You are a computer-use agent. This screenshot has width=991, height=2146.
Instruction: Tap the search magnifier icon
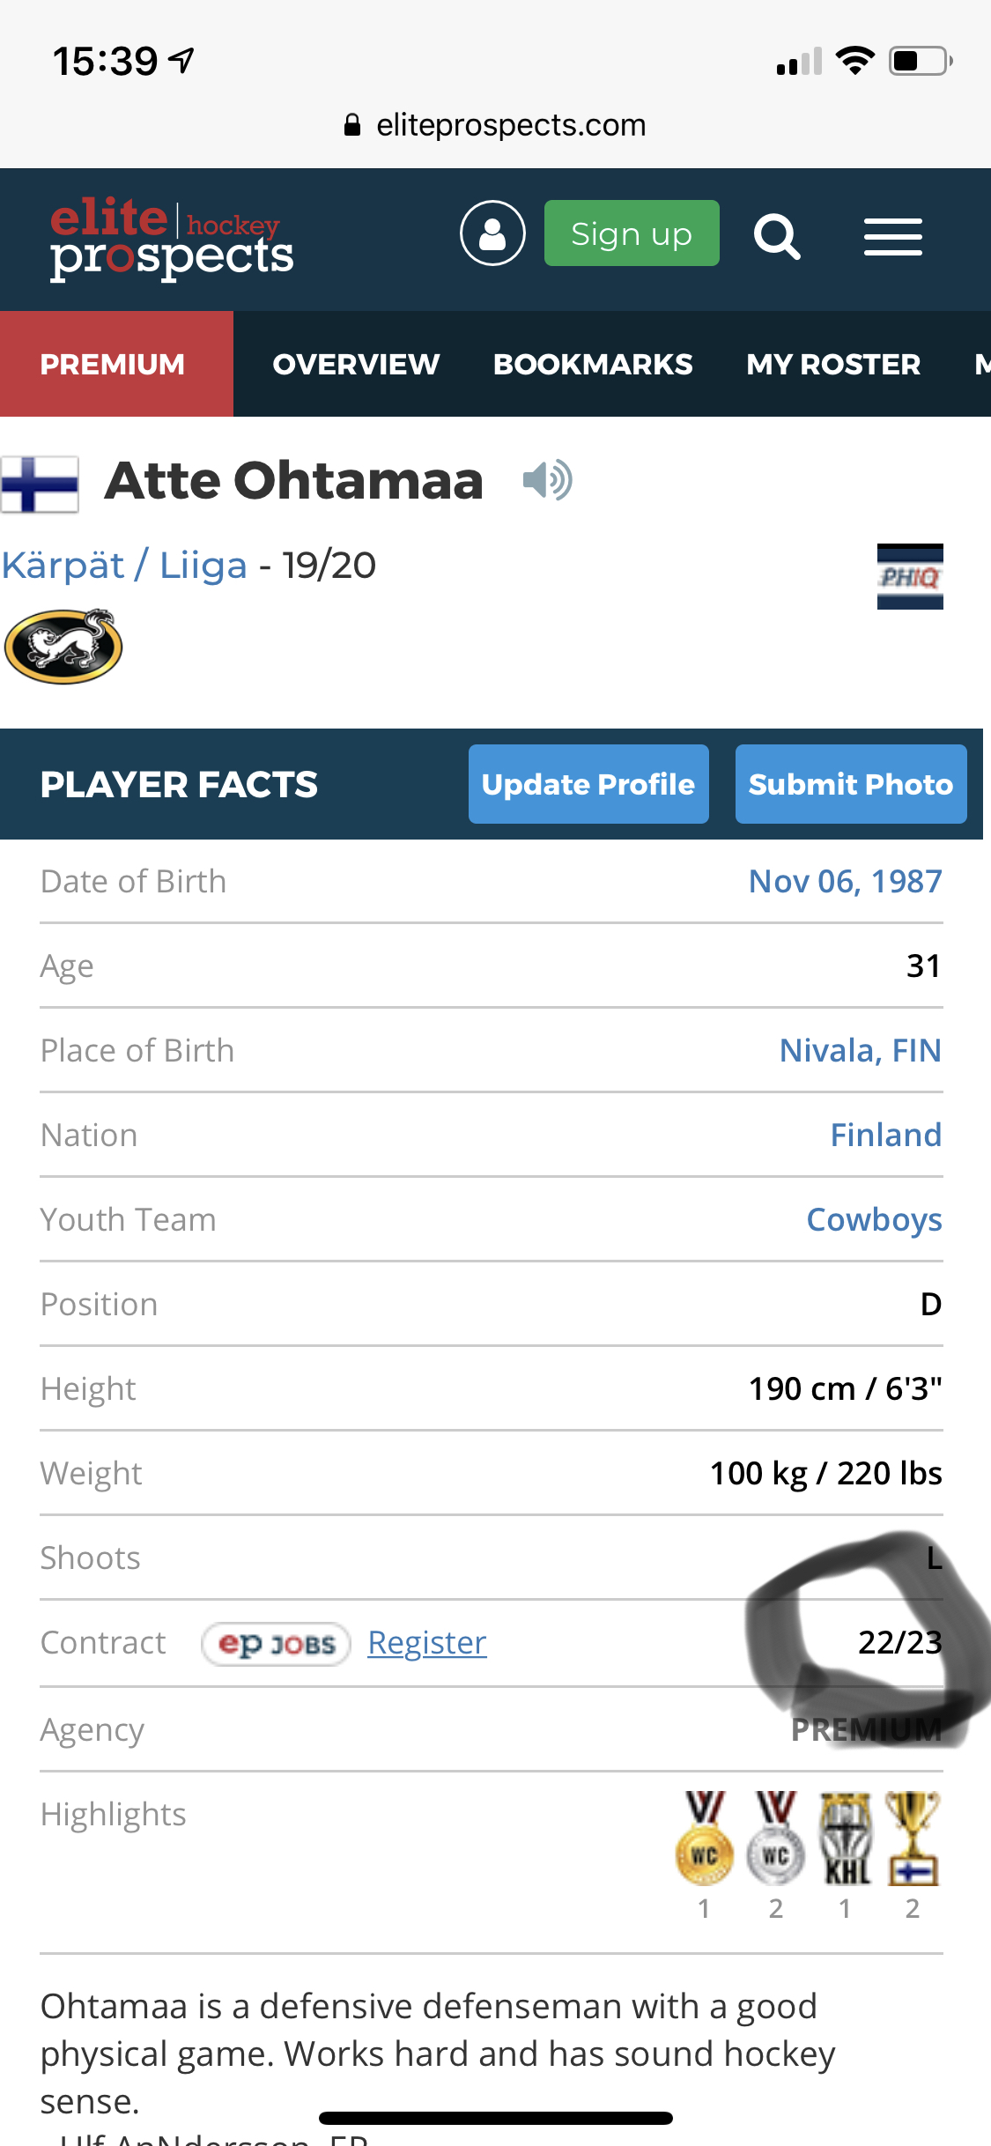[x=776, y=236]
